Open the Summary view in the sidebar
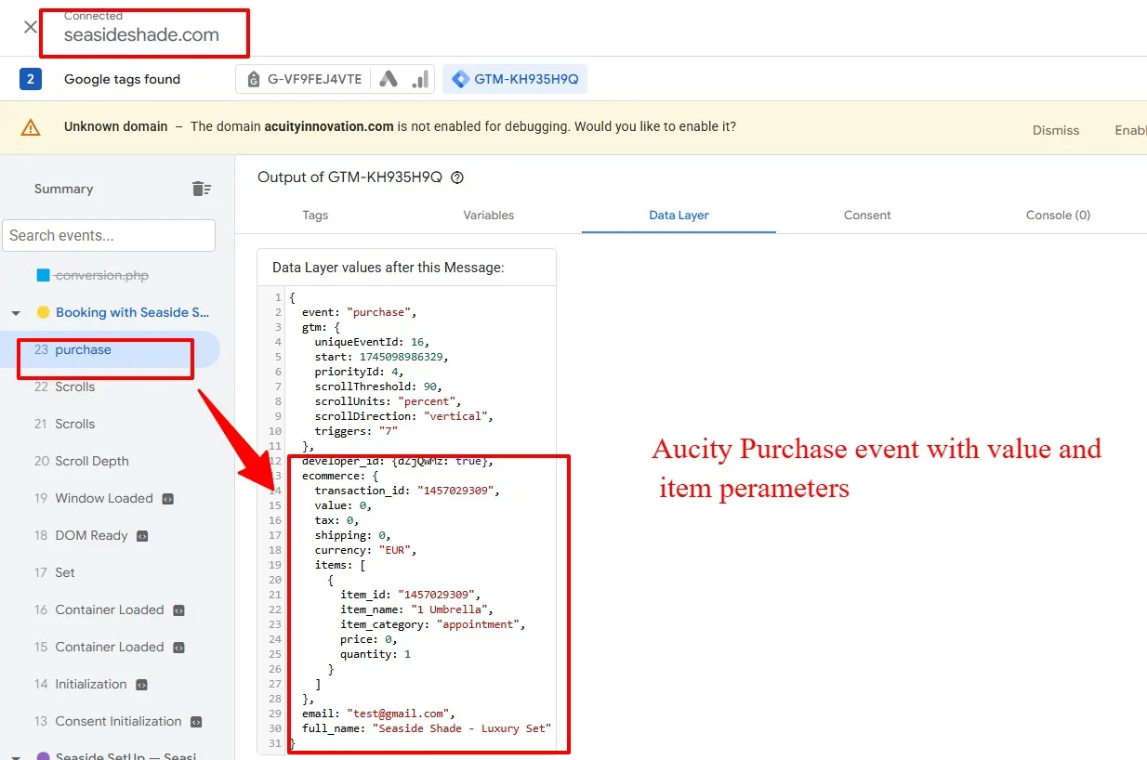Image resolution: width=1147 pixels, height=760 pixels. pyautogui.click(x=63, y=189)
